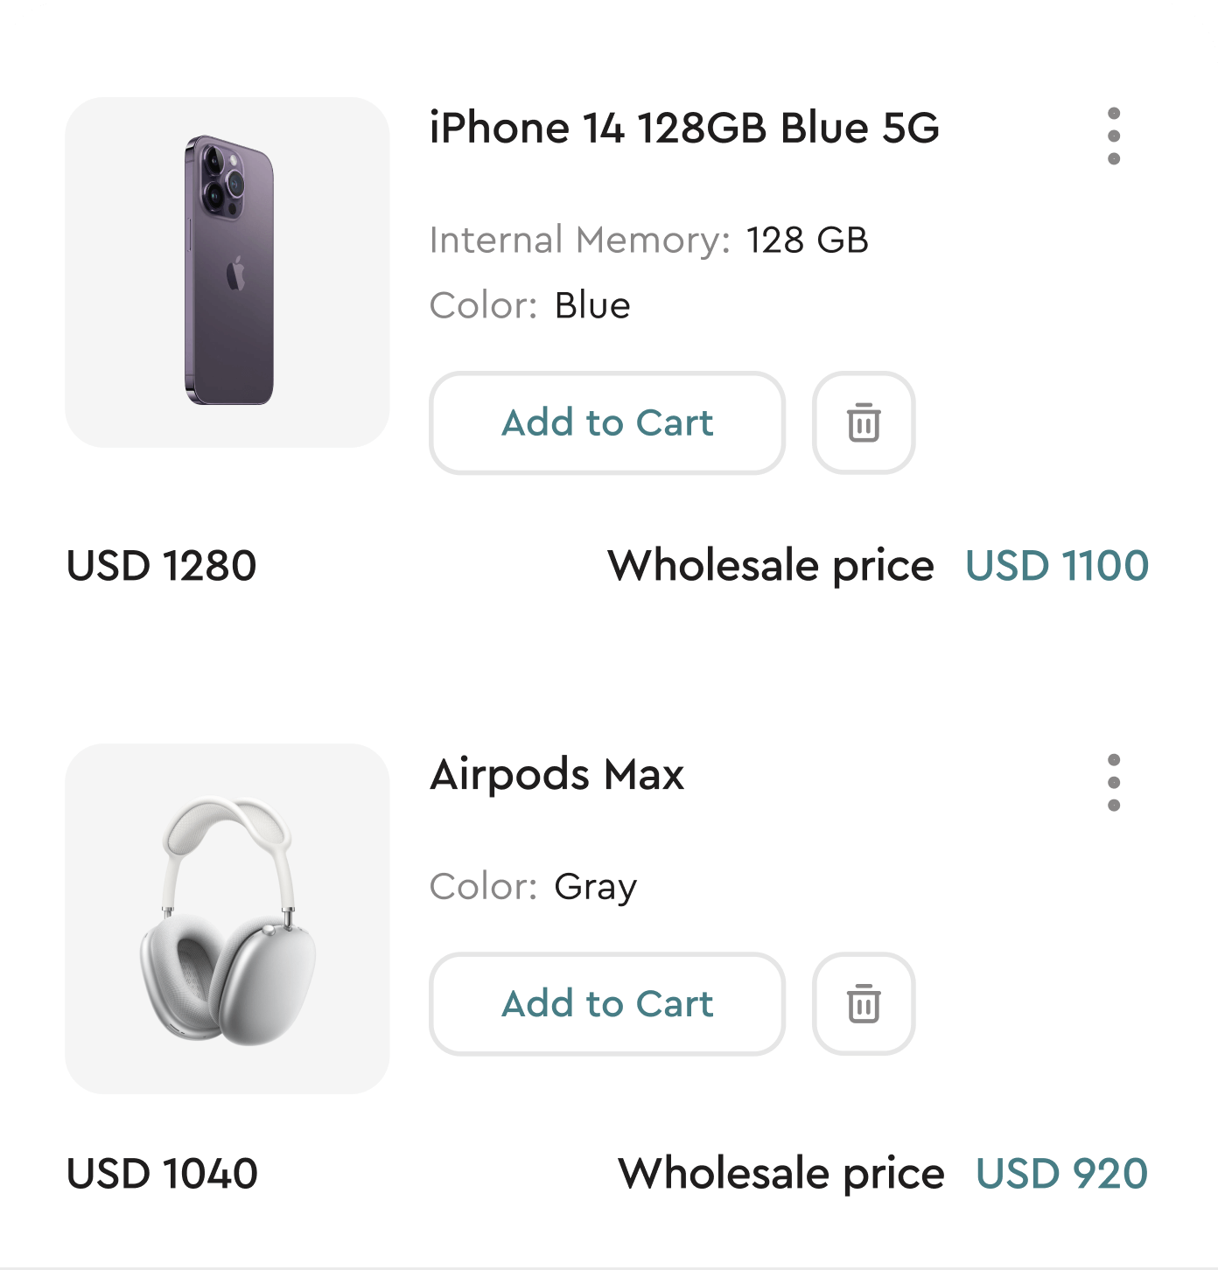Image resolution: width=1218 pixels, height=1270 pixels.
Task: Click the USD 1280 retail price
Action: (162, 566)
